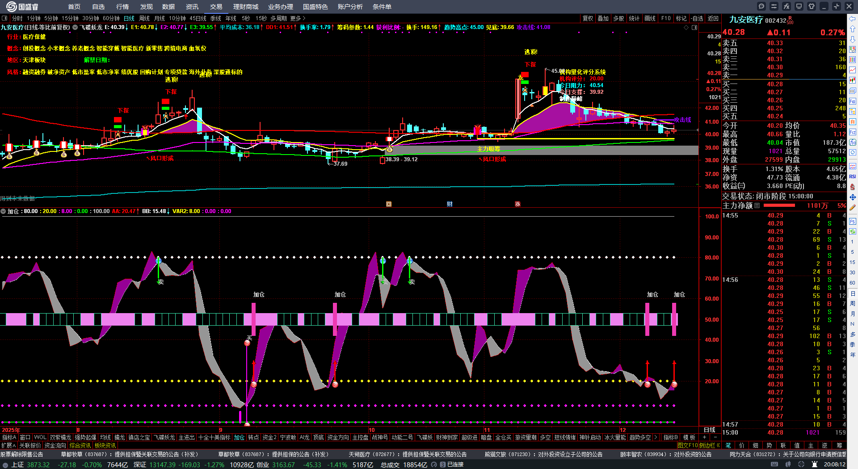The width and height of the screenshot is (858, 469).
Task: Switch chart to 月线 monthly period
Action: [x=160, y=18]
